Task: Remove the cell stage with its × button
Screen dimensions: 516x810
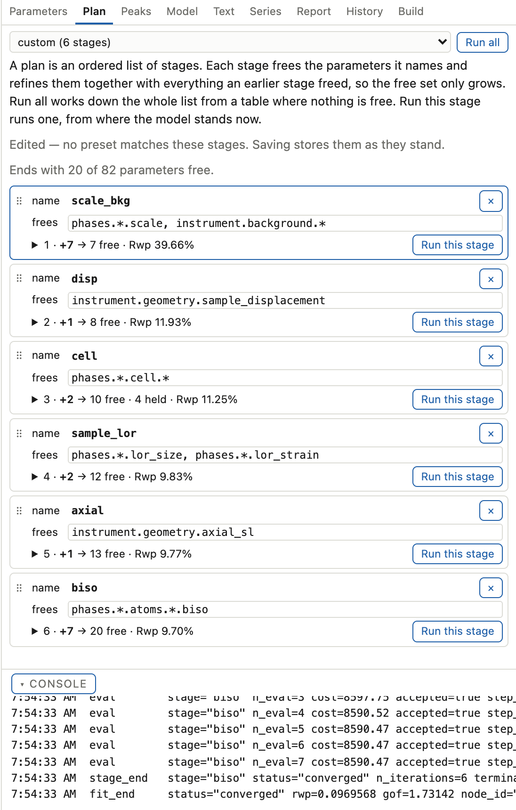Action: pyautogui.click(x=491, y=356)
